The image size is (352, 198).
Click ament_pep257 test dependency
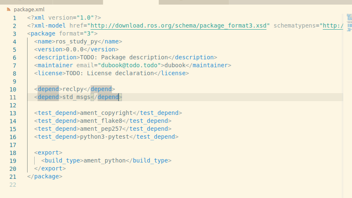(101, 129)
